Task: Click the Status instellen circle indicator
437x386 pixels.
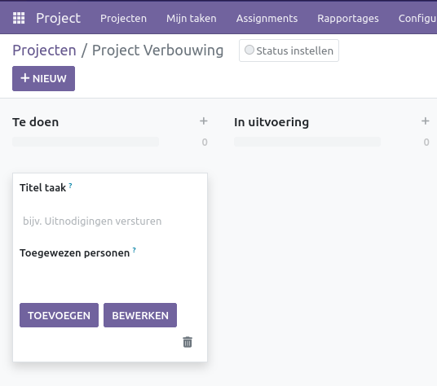Action: [x=249, y=50]
